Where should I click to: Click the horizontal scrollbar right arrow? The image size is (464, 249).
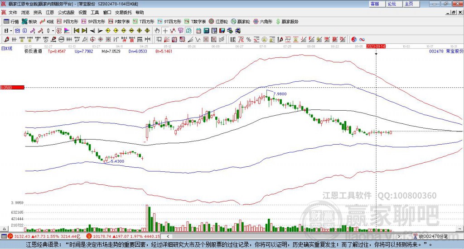399,236
